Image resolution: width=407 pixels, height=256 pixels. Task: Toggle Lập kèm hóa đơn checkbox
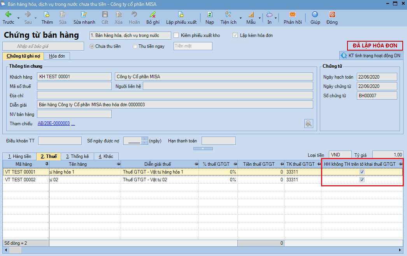(235, 35)
